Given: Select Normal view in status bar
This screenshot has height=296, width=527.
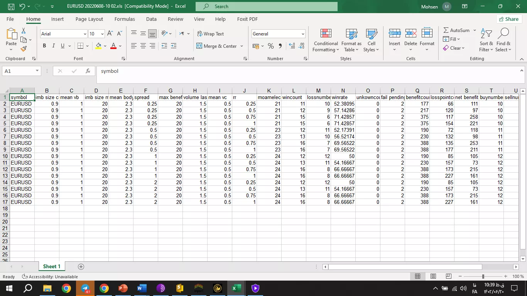Looking at the screenshot, I should tap(418, 276).
